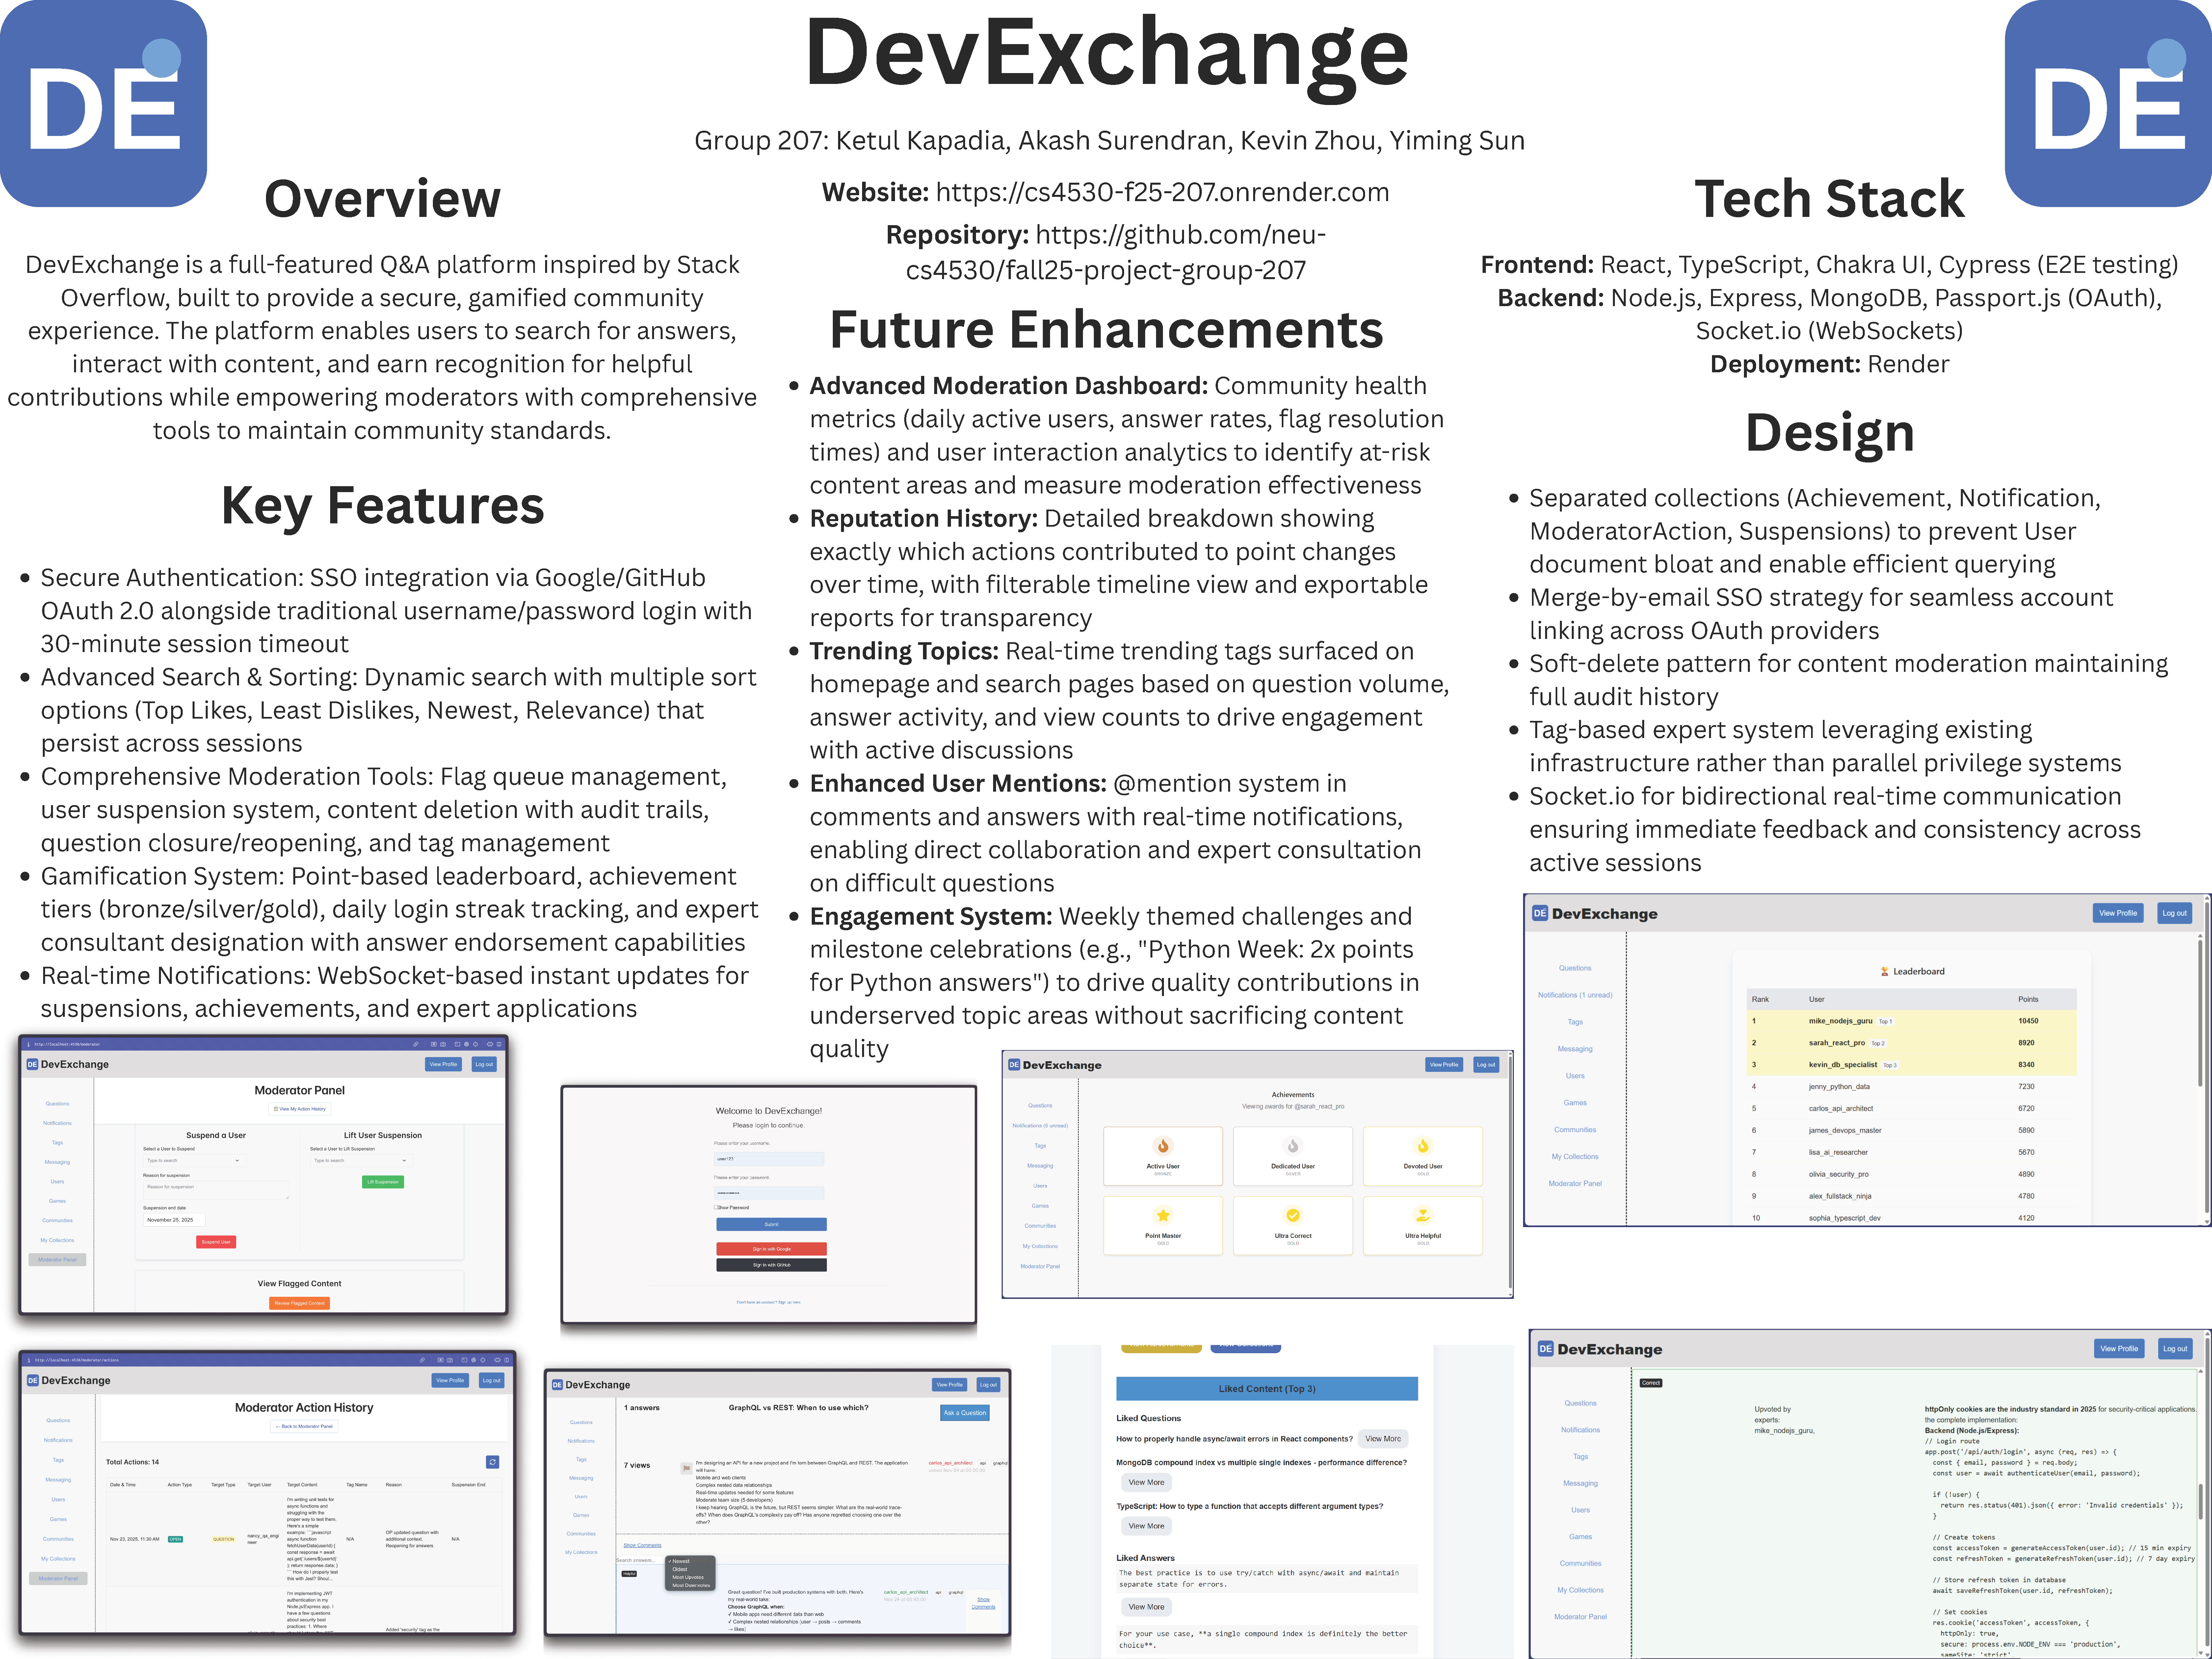
Task: Click the username field in the login form
Action: [x=769, y=1159]
